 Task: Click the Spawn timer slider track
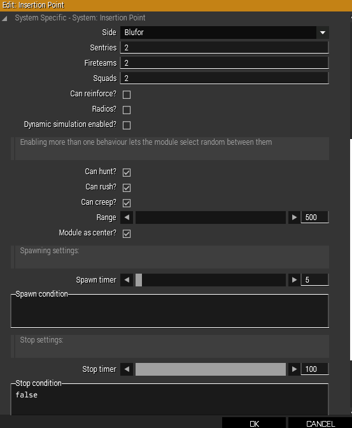[211, 280]
